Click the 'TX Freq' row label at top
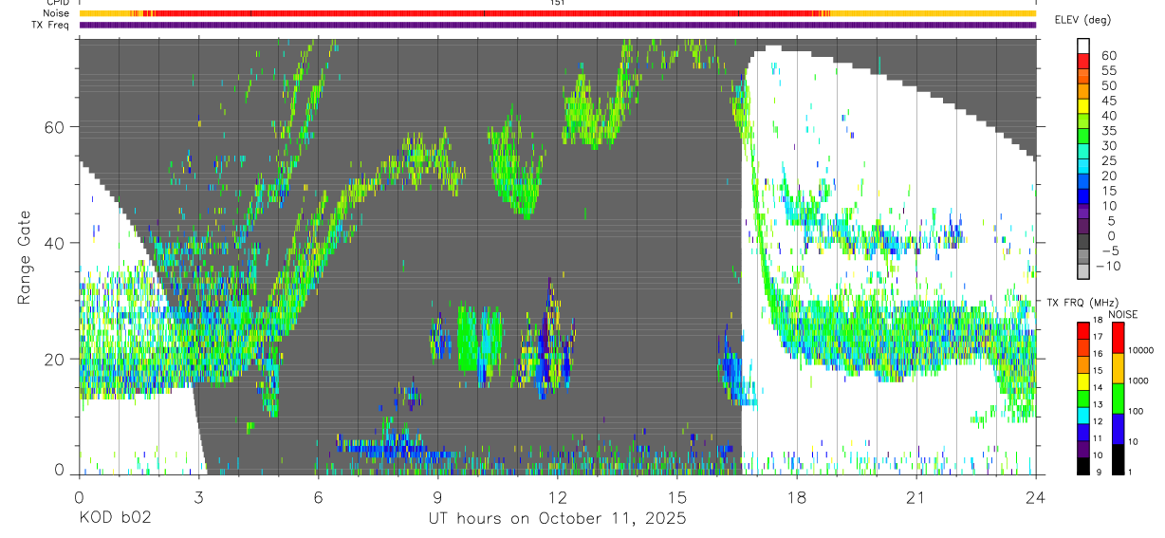 51,25
